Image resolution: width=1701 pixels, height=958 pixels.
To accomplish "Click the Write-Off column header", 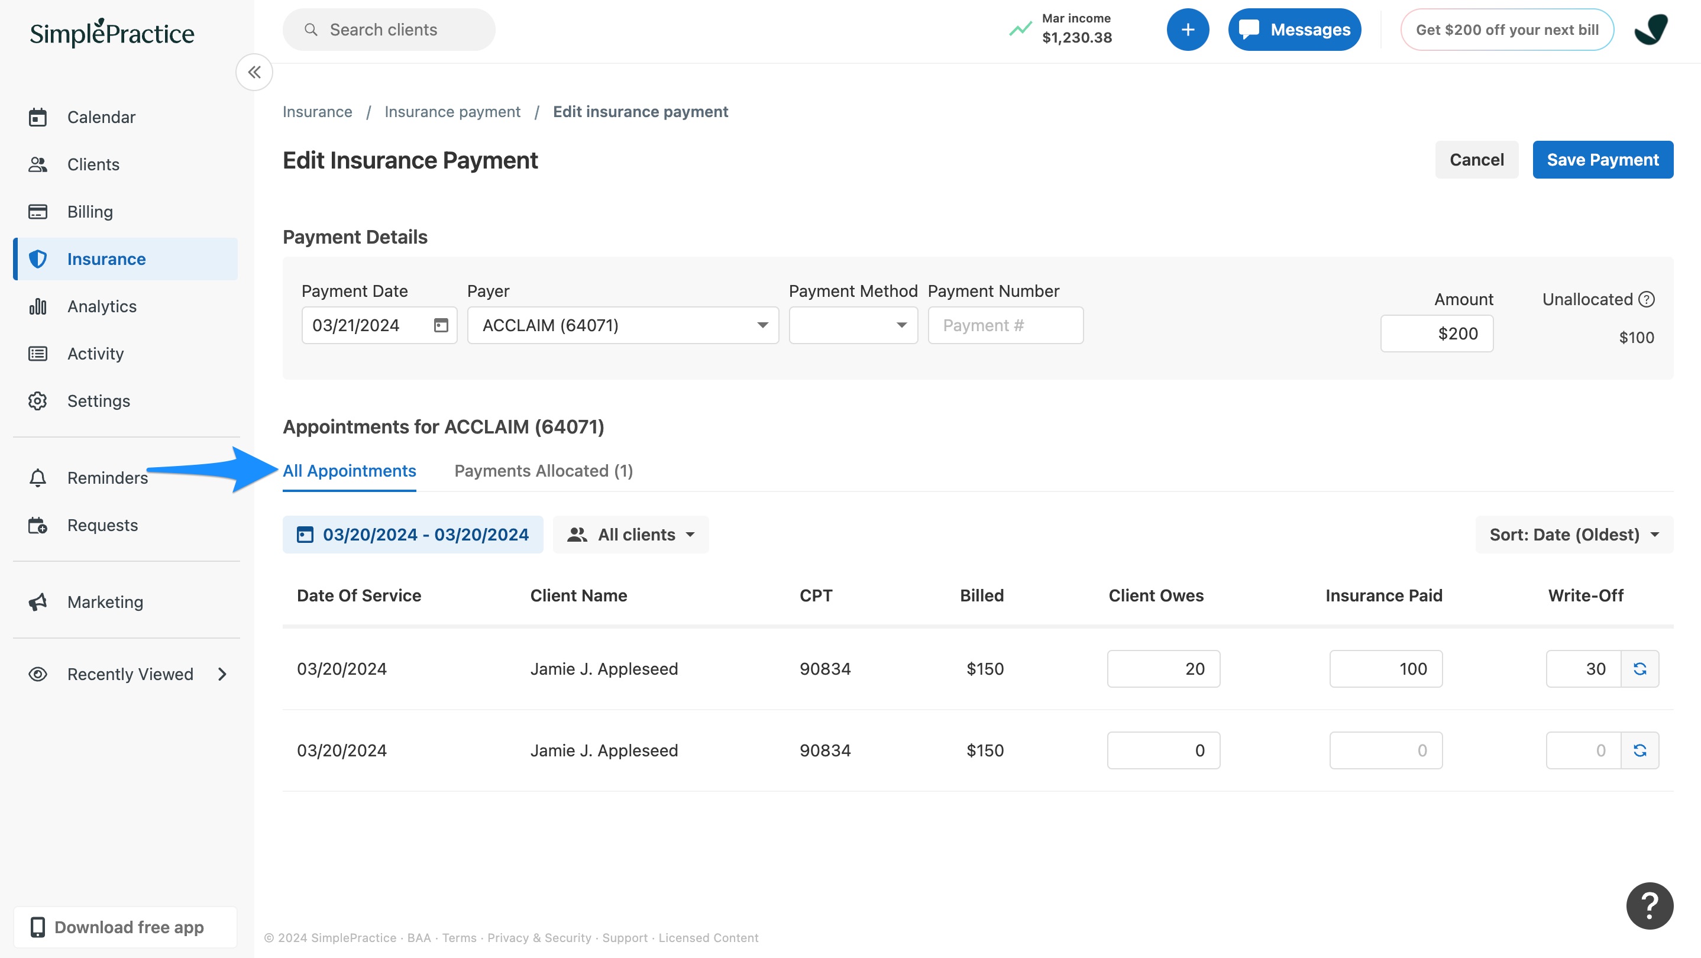I will [1586, 595].
